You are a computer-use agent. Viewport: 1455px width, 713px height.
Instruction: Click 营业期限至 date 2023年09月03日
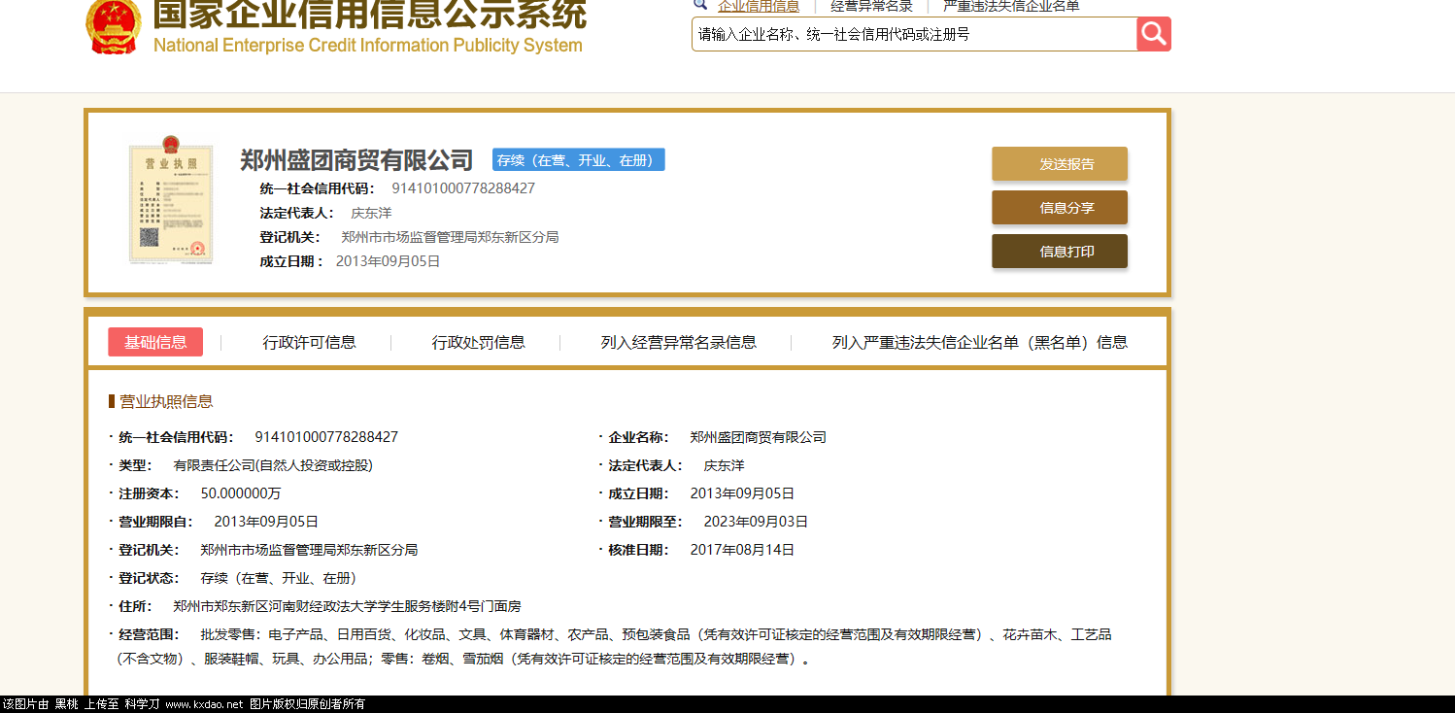pyautogui.click(x=756, y=522)
